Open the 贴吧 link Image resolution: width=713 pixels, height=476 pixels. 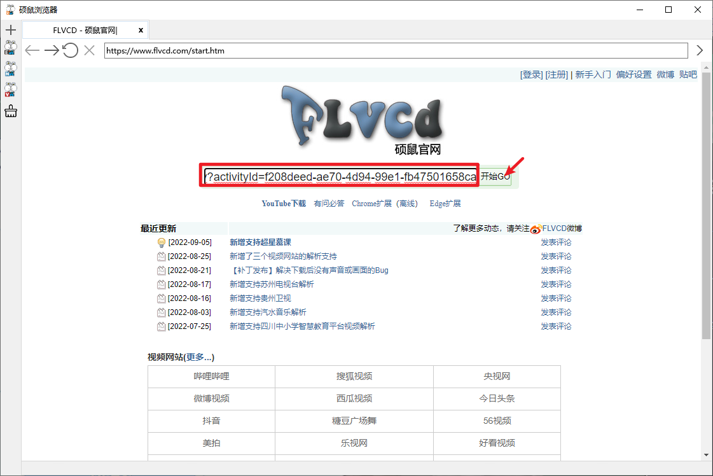(x=688, y=74)
